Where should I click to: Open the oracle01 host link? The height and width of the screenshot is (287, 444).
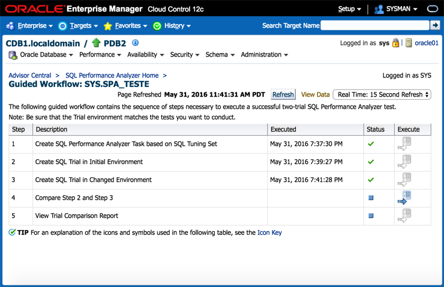427,43
